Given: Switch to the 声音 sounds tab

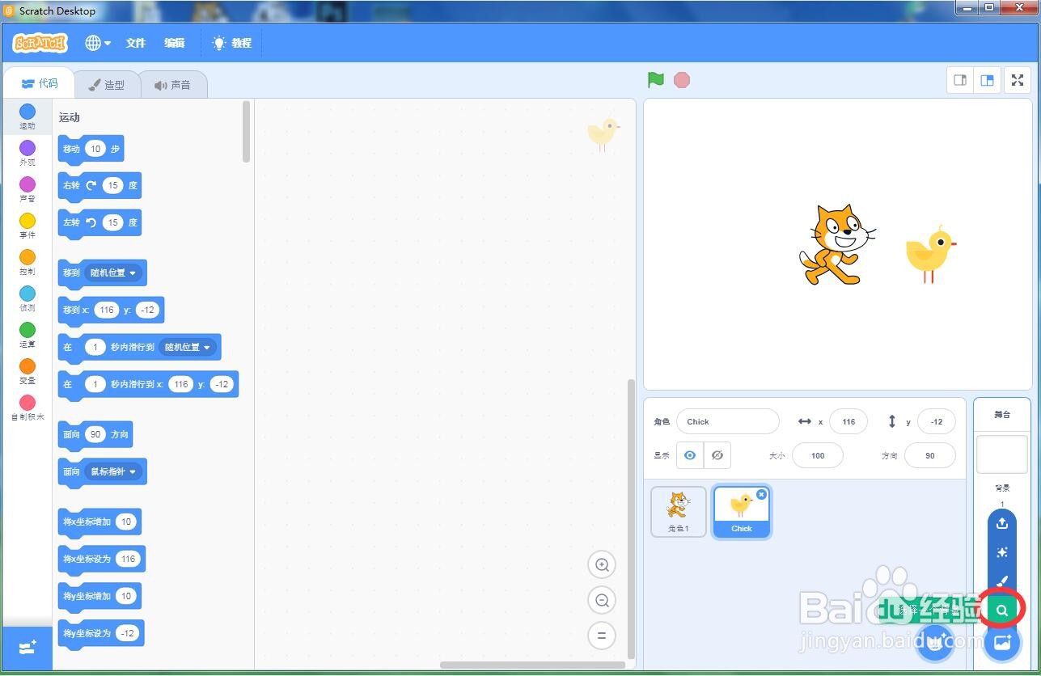Looking at the screenshot, I should tap(173, 84).
